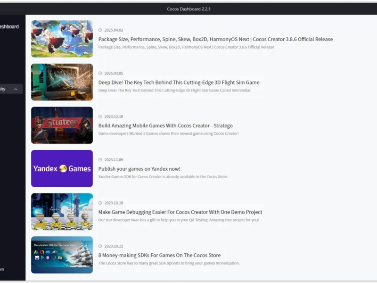
Task: Open the Make Game Debugging Easier headline
Action: 180,212
